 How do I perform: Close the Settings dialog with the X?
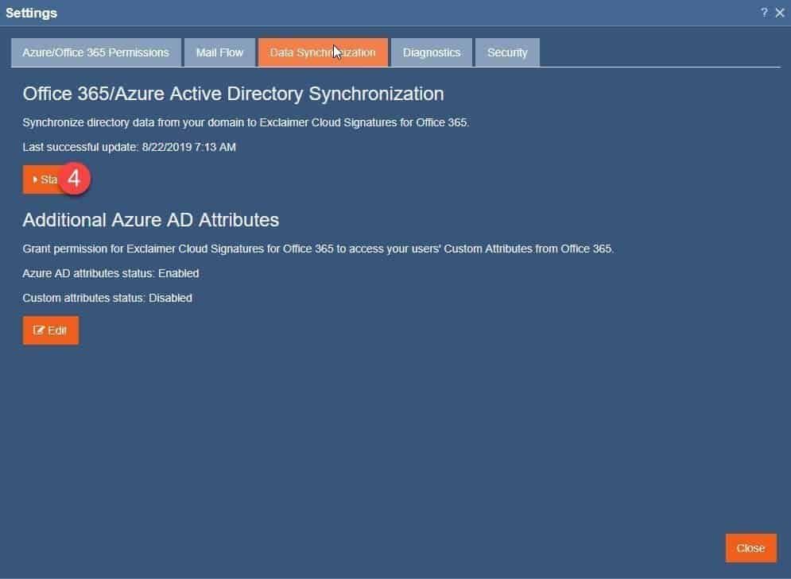tap(779, 13)
